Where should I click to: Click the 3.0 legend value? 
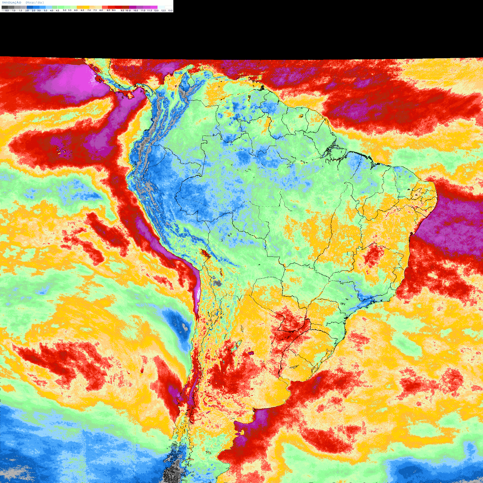click(39, 10)
